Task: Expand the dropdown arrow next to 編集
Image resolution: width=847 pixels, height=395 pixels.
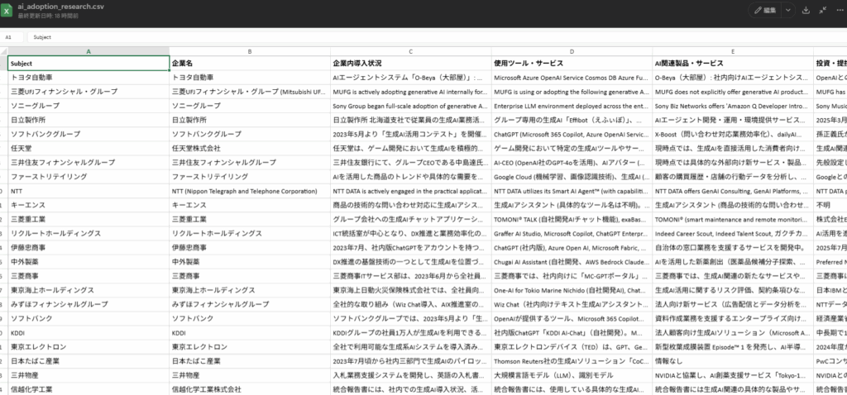Action: (789, 10)
